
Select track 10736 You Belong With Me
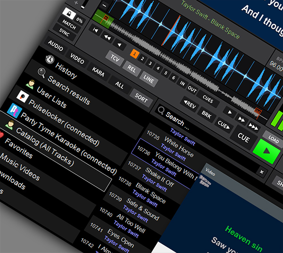pos(166,163)
